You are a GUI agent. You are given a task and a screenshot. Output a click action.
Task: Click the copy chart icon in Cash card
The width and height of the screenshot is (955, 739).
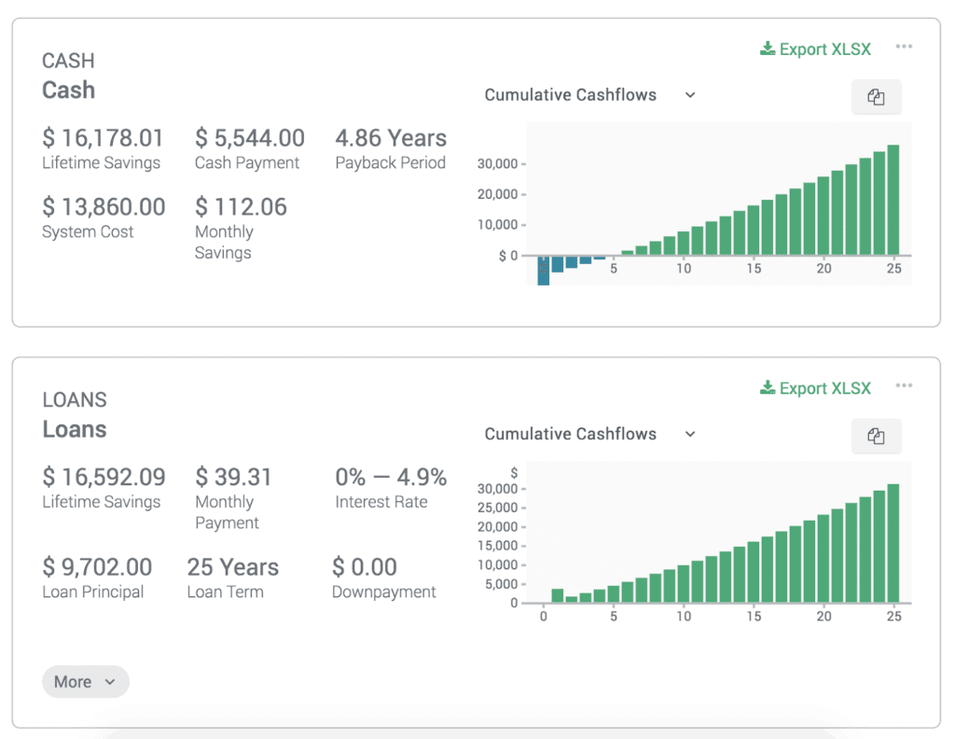(x=876, y=97)
